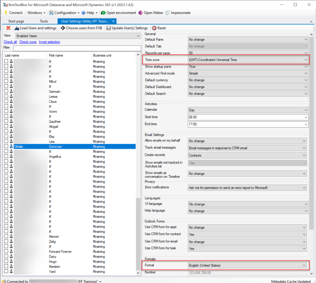This screenshot has height=283, width=316.
Task: Click the Check none link
Action: pos(28,42)
